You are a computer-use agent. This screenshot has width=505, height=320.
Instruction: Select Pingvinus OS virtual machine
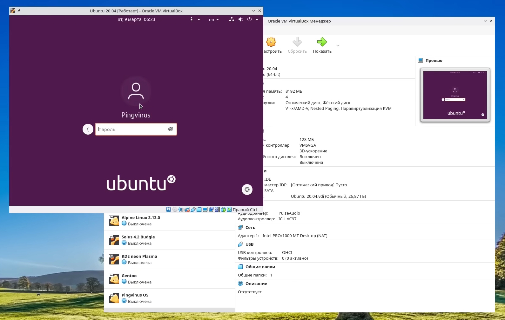[x=169, y=298]
